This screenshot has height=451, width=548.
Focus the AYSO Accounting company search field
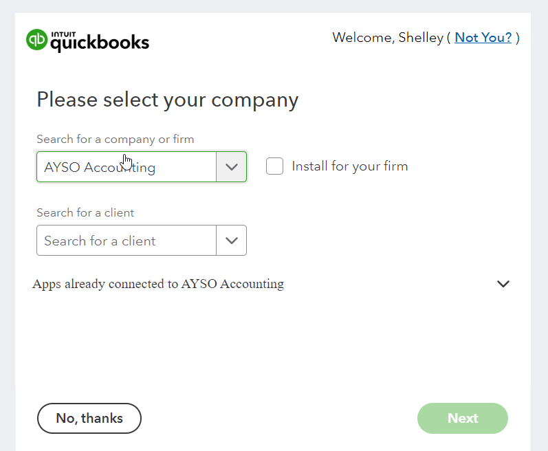(127, 167)
